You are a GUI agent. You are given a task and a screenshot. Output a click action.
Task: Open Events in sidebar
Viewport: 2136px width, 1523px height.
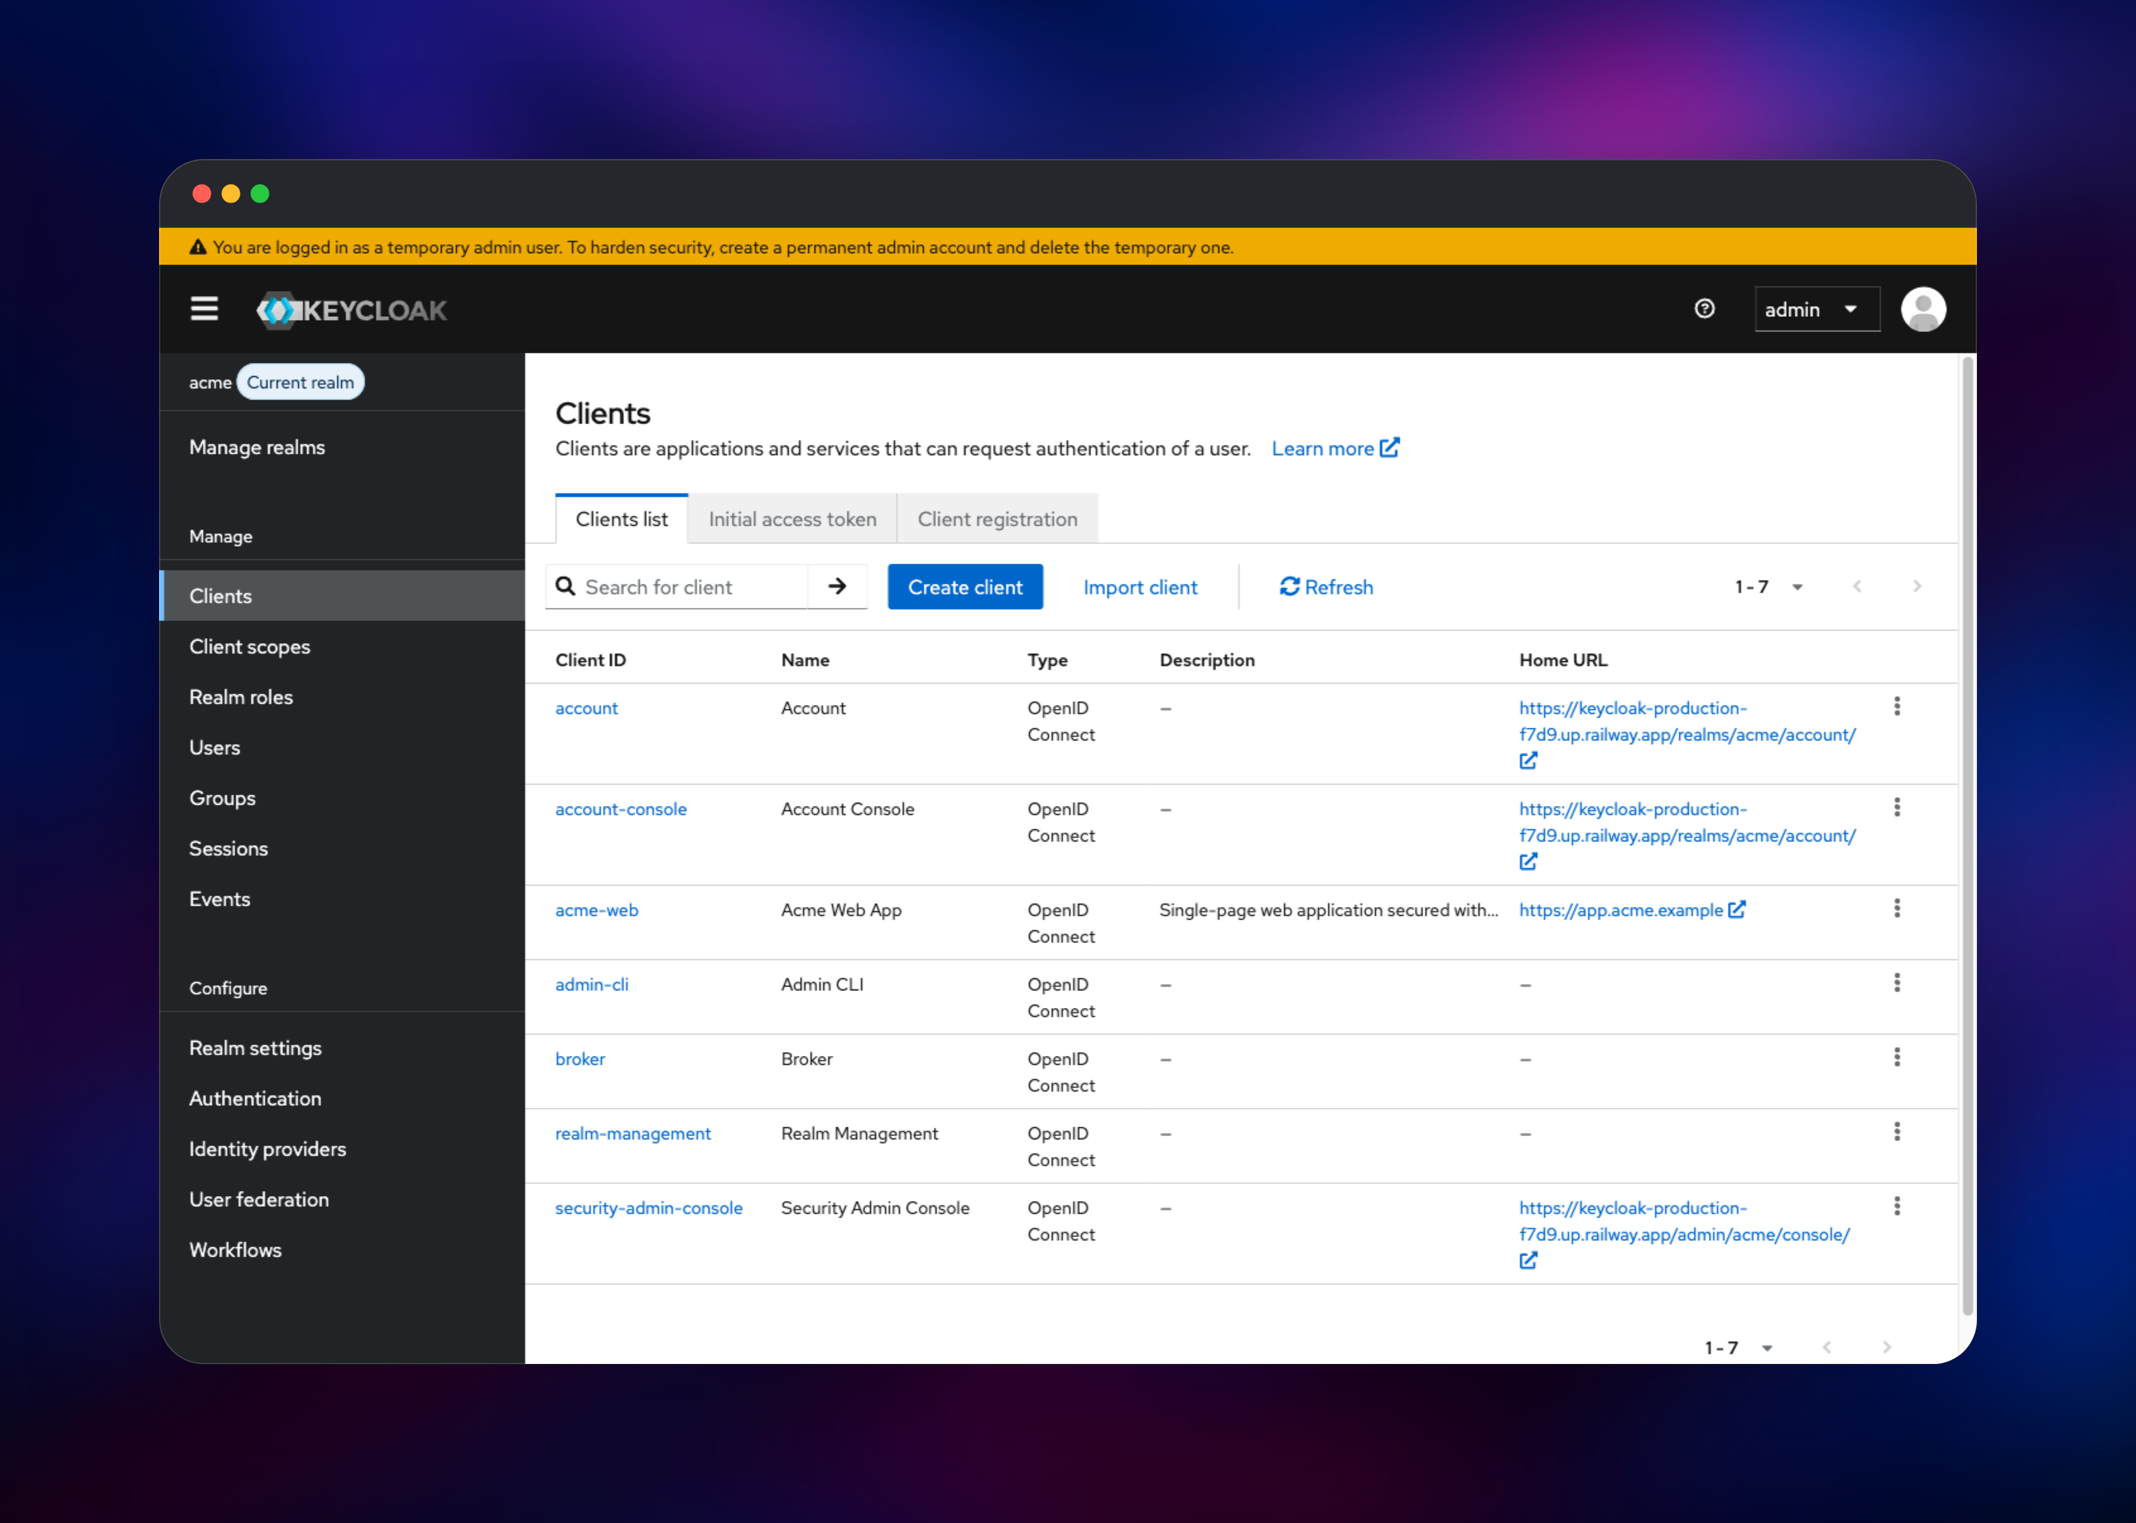[341, 898]
